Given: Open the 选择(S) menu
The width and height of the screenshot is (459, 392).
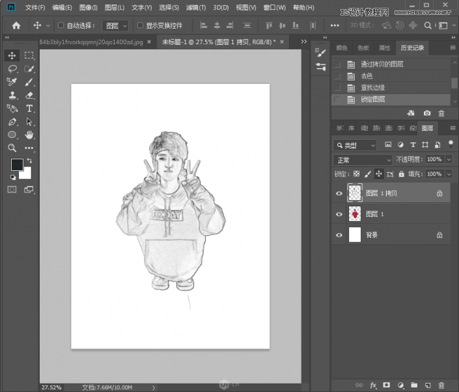Looking at the screenshot, I should [x=169, y=8].
